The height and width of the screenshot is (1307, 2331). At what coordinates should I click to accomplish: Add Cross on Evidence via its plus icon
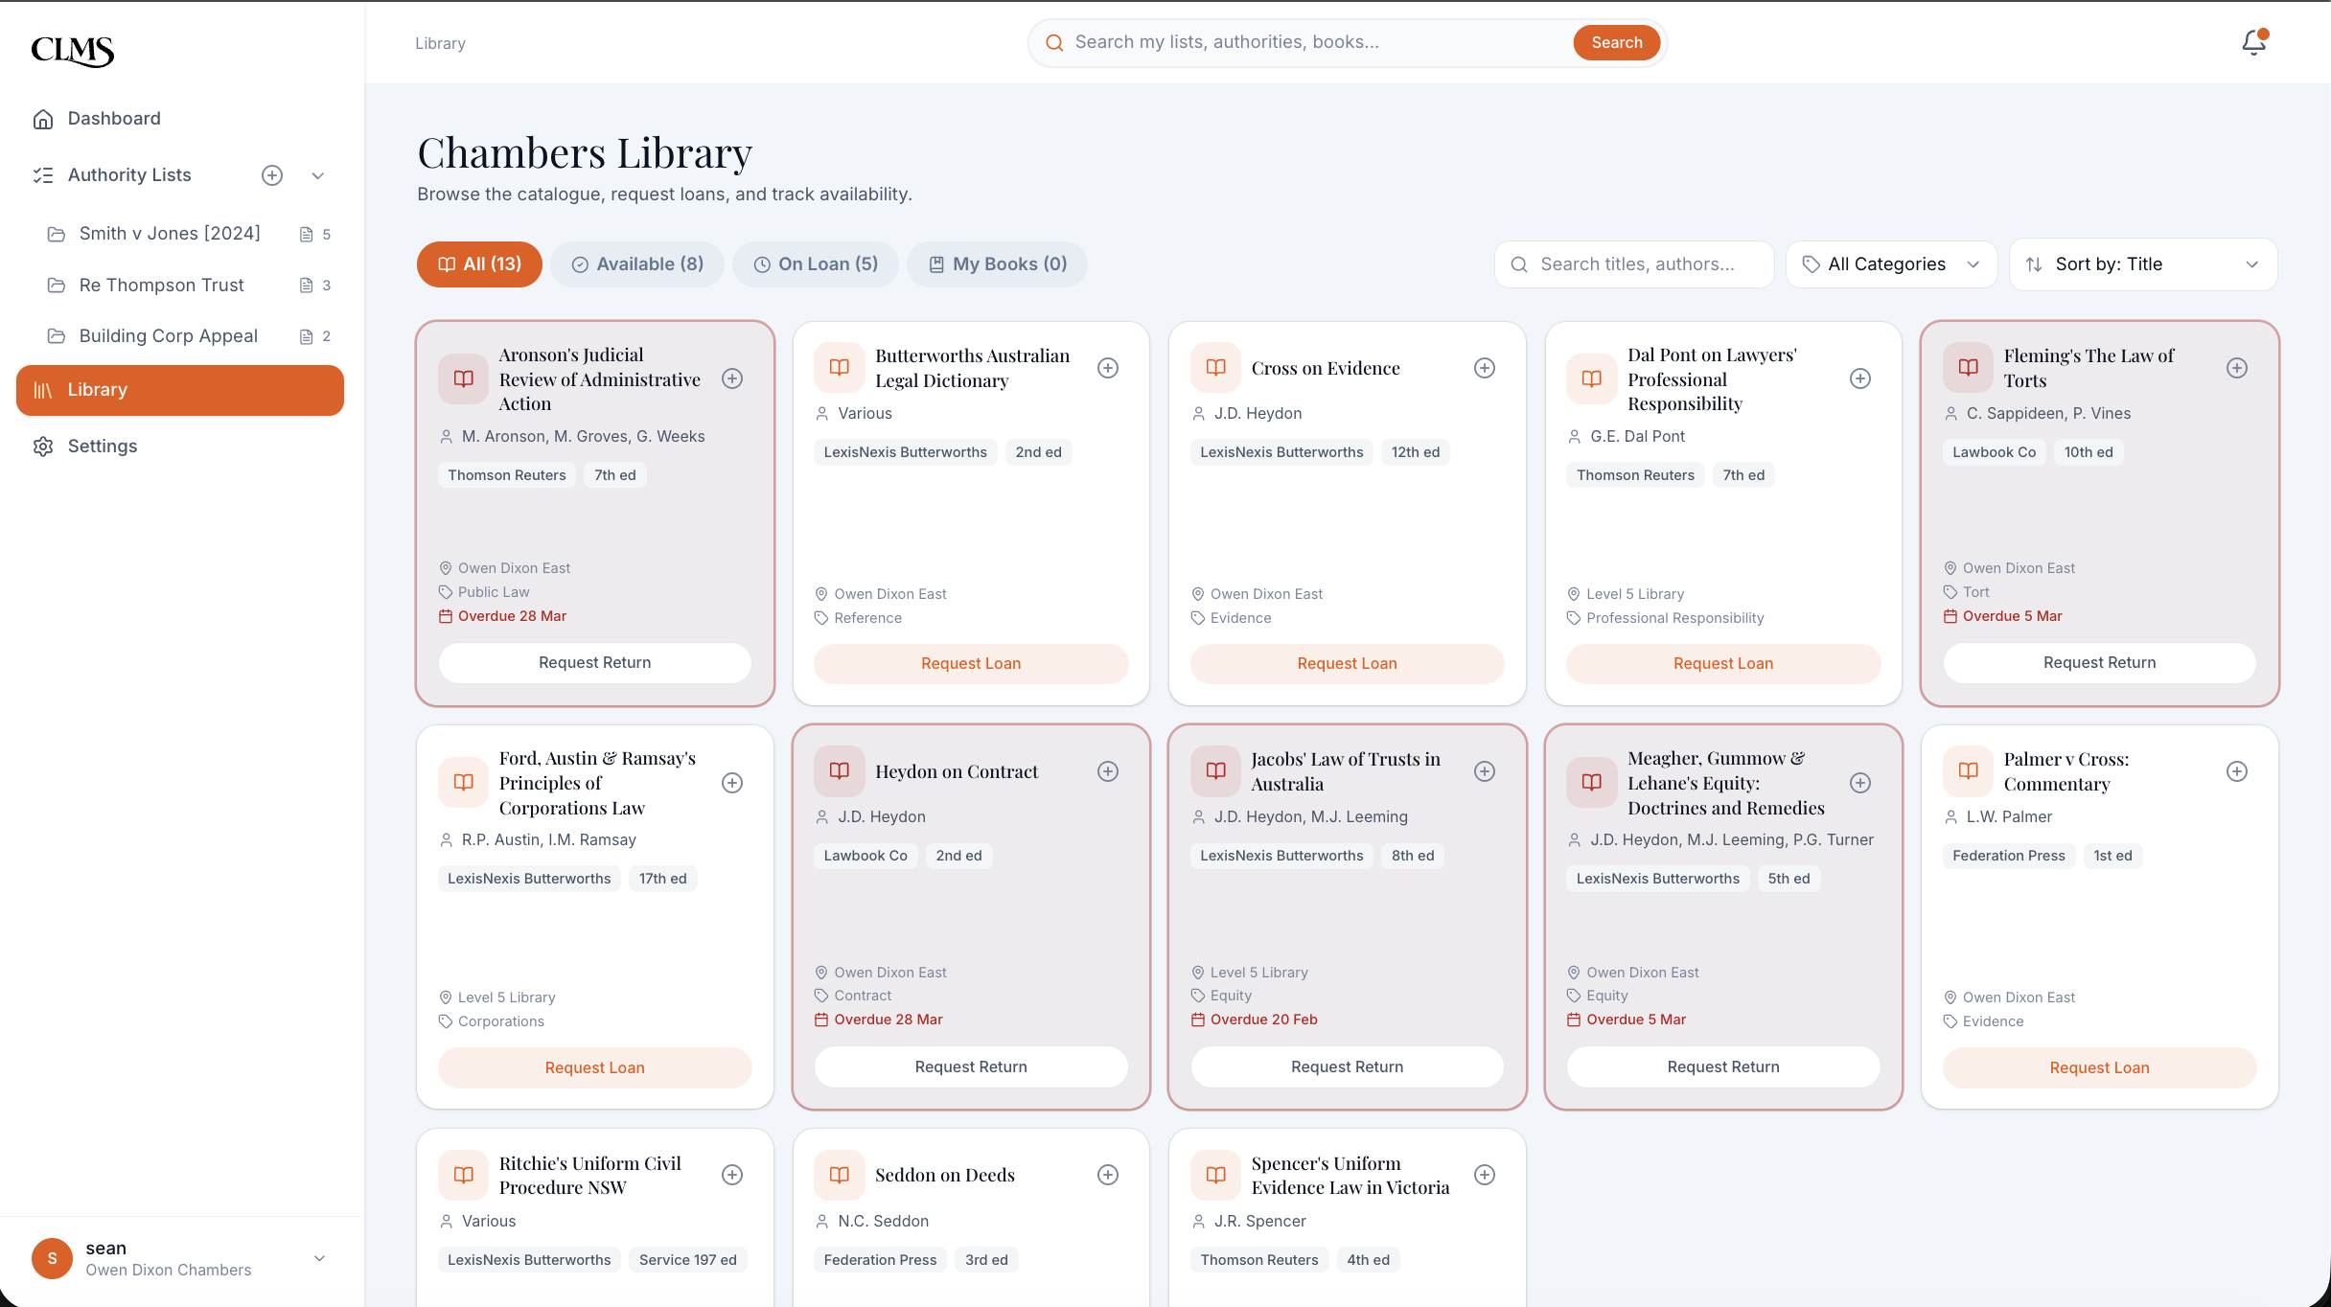pyautogui.click(x=1484, y=367)
